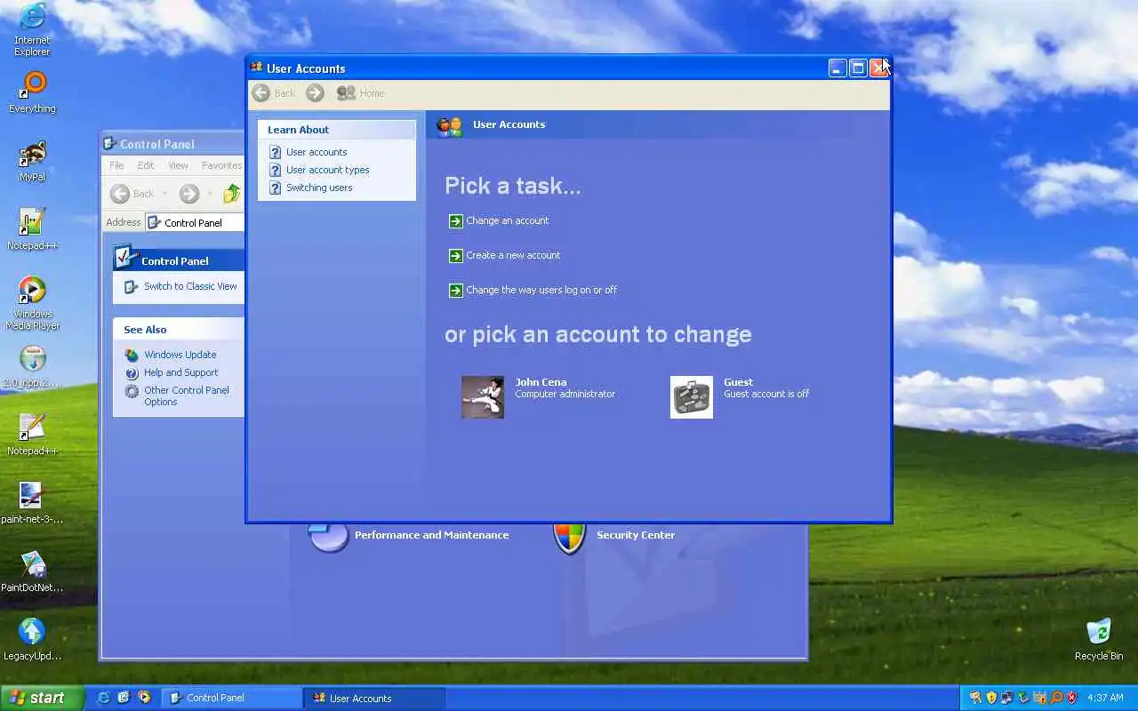Viewport: 1138px width, 711px height.
Task: Click the Windows Update globe icon
Action: point(132,355)
